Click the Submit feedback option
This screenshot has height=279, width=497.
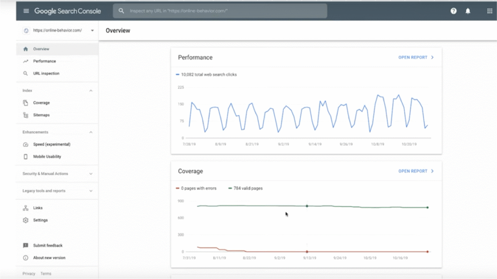point(48,246)
